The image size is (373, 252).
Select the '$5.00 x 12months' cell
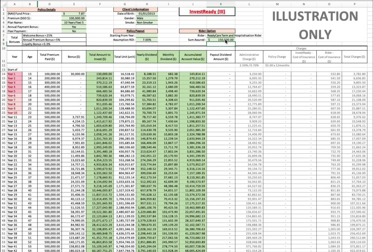pyautogui.click(x=277, y=65)
